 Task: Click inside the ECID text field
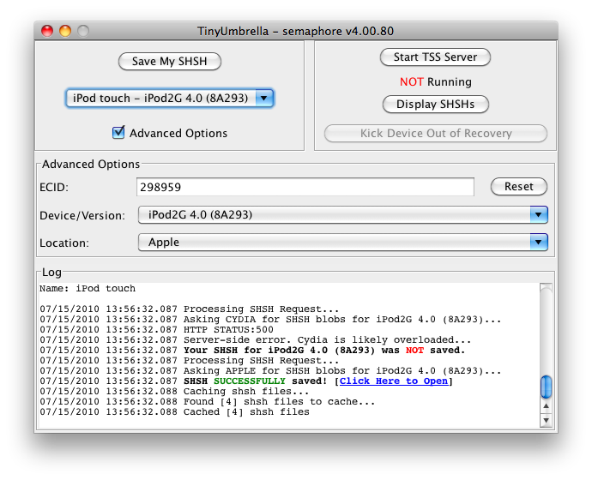tap(305, 187)
